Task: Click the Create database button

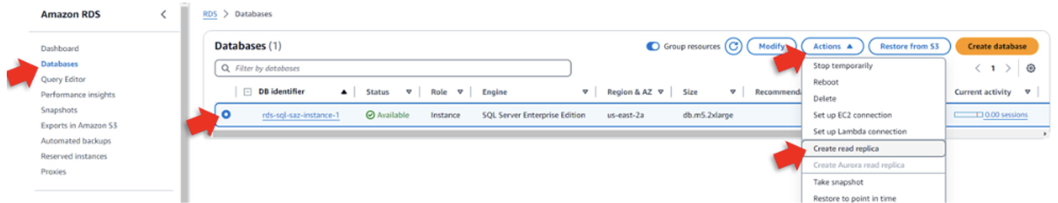Action: tap(997, 46)
